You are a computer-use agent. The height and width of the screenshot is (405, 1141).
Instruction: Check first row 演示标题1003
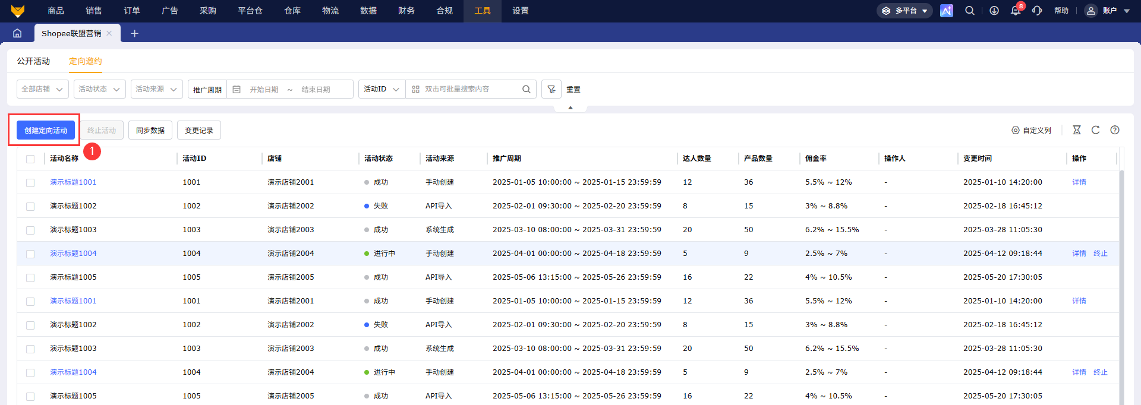pyautogui.click(x=30, y=230)
